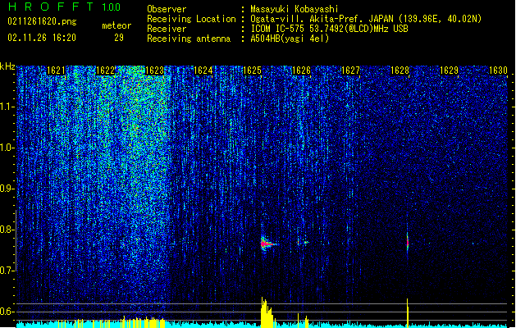This screenshot has width=516, height=328.
Task: Click the 1624 time marker
Action: click(x=203, y=71)
